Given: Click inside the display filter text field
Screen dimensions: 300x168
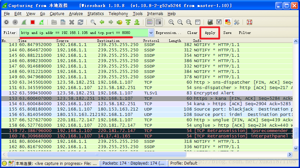Looking at the screenshot, I should pyautogui.click(x=84, y=33).
